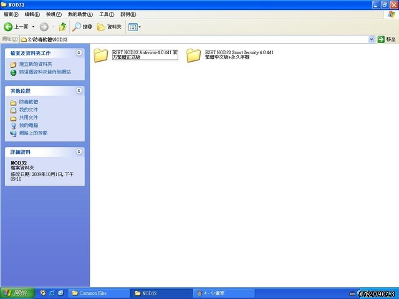Switch to 4 - 小畫家 taskbar window
Screen dimensions: 399x299
(x=224, y=293)
